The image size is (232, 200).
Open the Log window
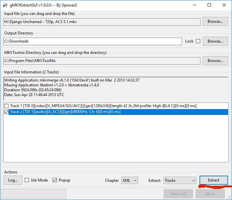13,180
